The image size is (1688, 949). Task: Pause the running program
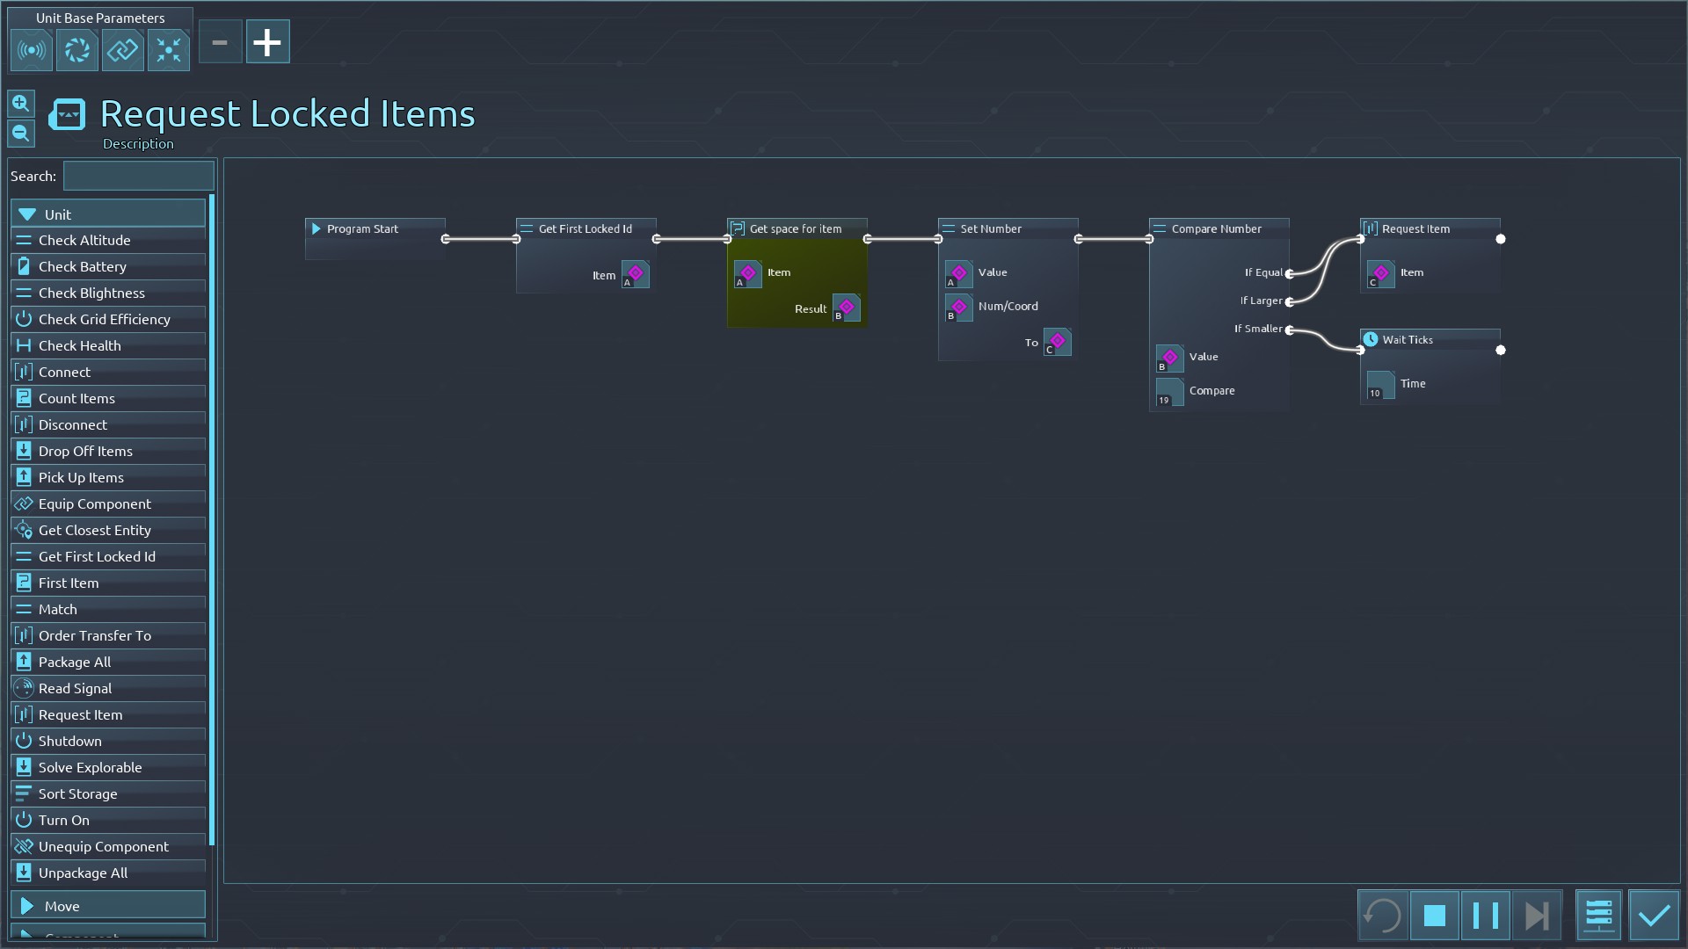1485,916
